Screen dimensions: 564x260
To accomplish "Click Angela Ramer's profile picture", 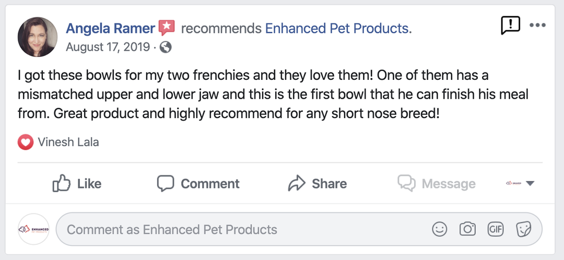I will [38, 37].
